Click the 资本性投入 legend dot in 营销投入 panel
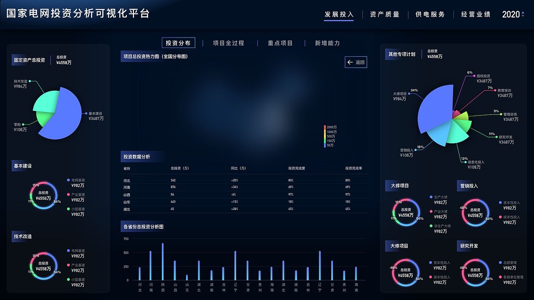The image size is (534, 300). point(500,202)
